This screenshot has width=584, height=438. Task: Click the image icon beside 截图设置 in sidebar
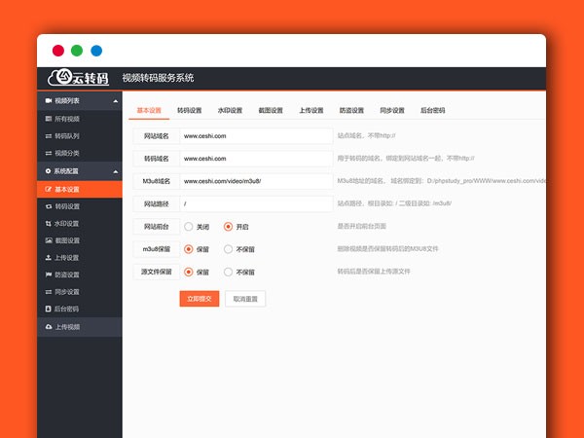[x=49, y=240]
